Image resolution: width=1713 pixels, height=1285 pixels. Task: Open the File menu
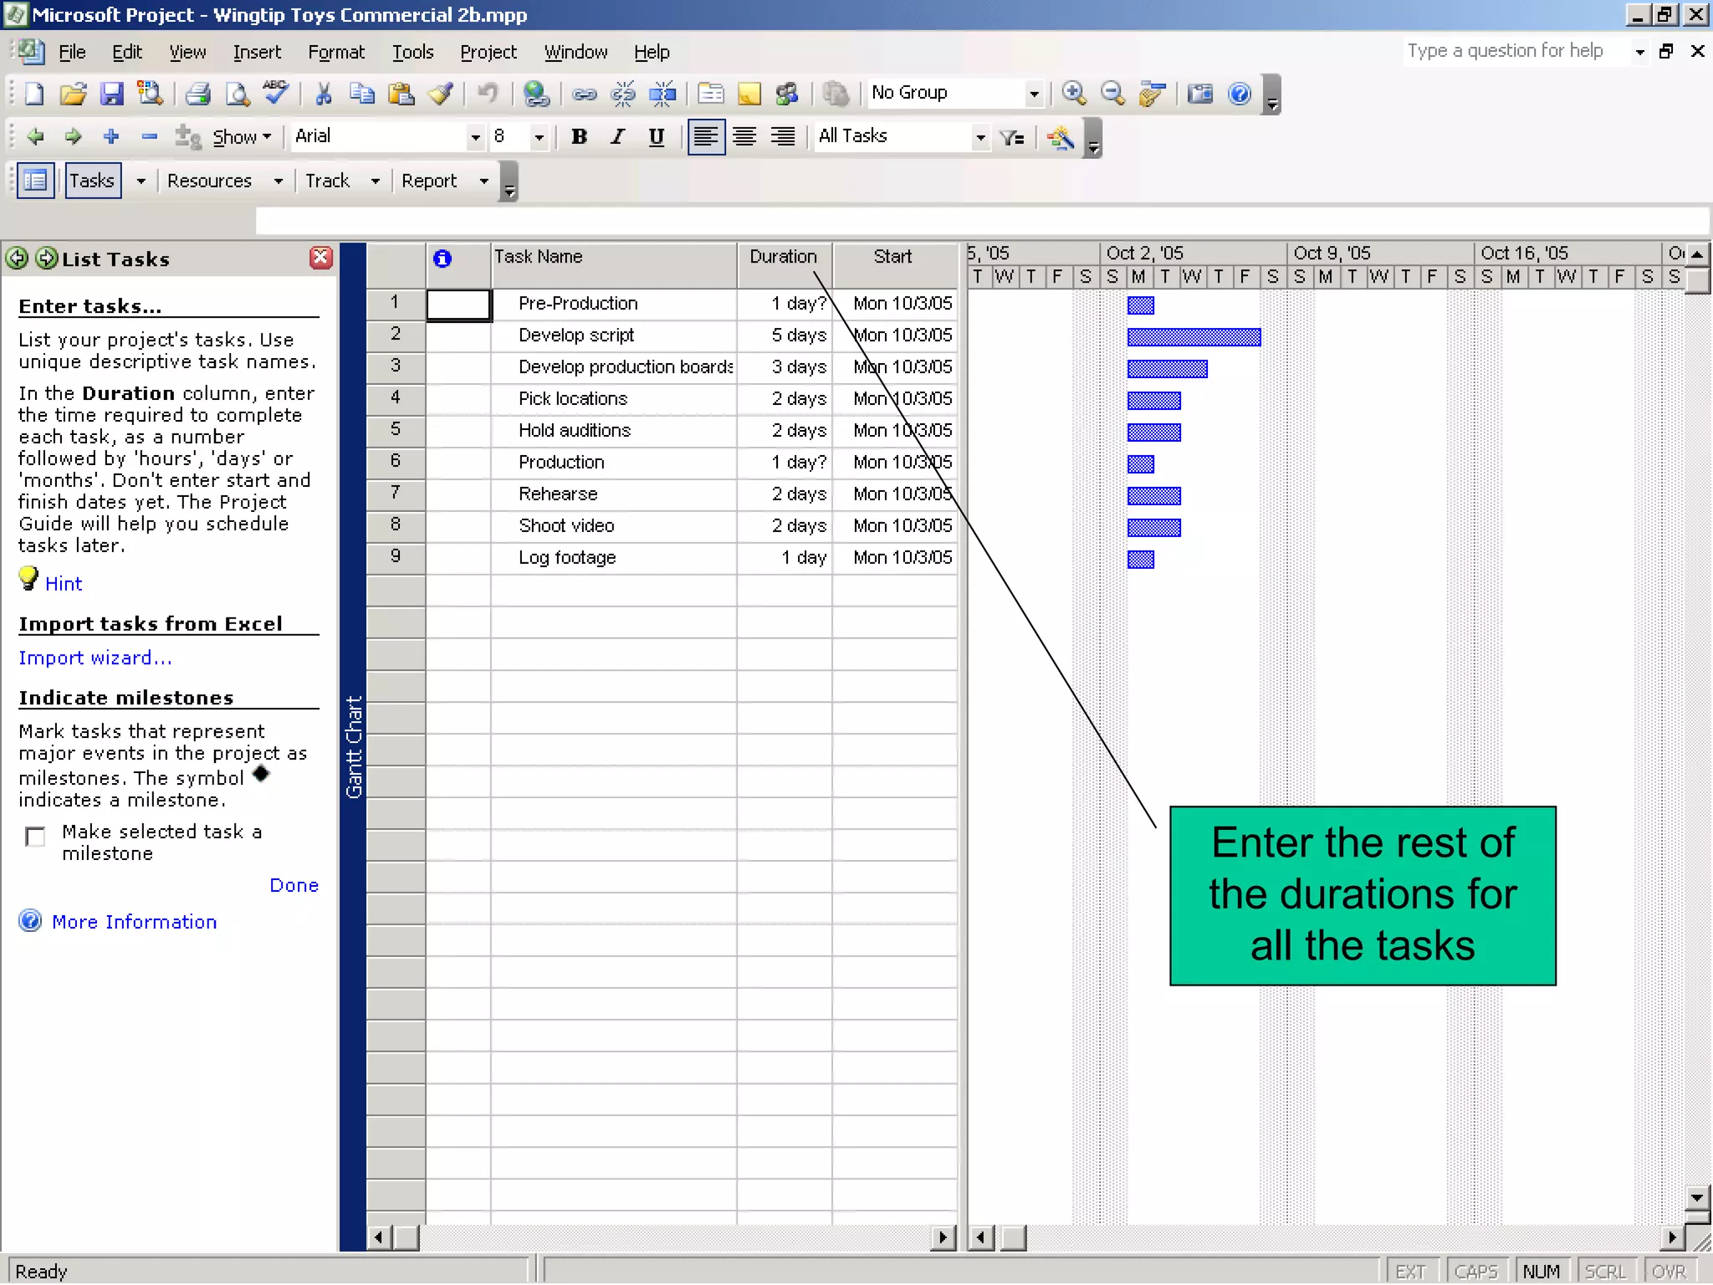coord(72,53)
